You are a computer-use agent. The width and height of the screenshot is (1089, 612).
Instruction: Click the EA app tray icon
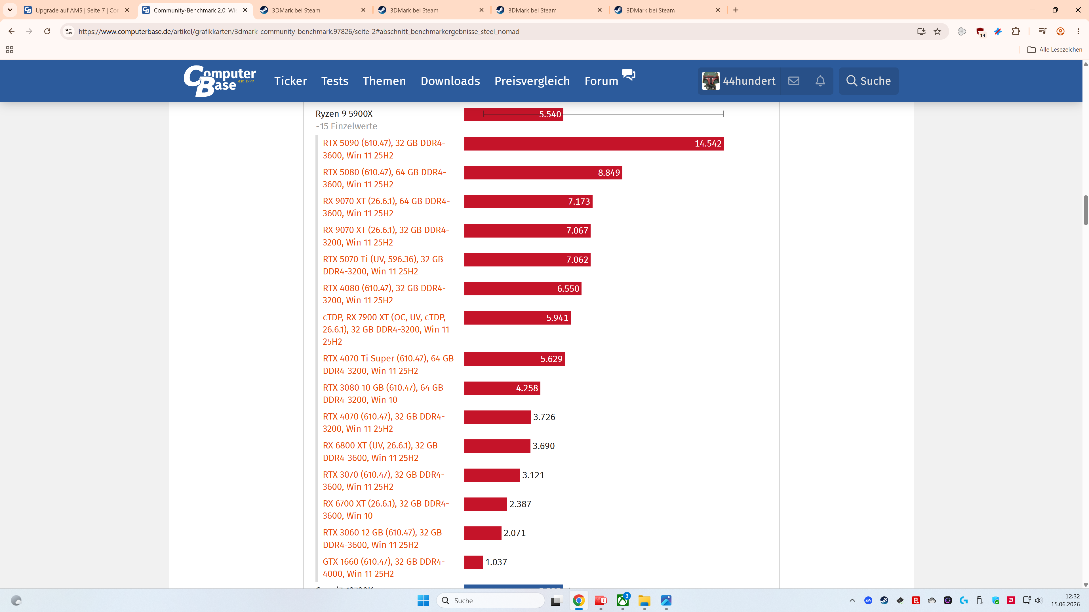[x=868, y=600]
